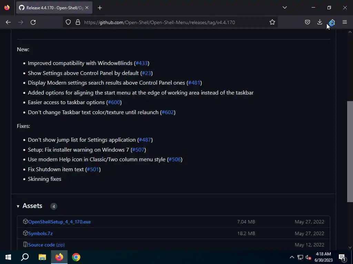The width and height of the screenshot is (353, 264).
Task: Open issue link #507
Action: (138, 150)
